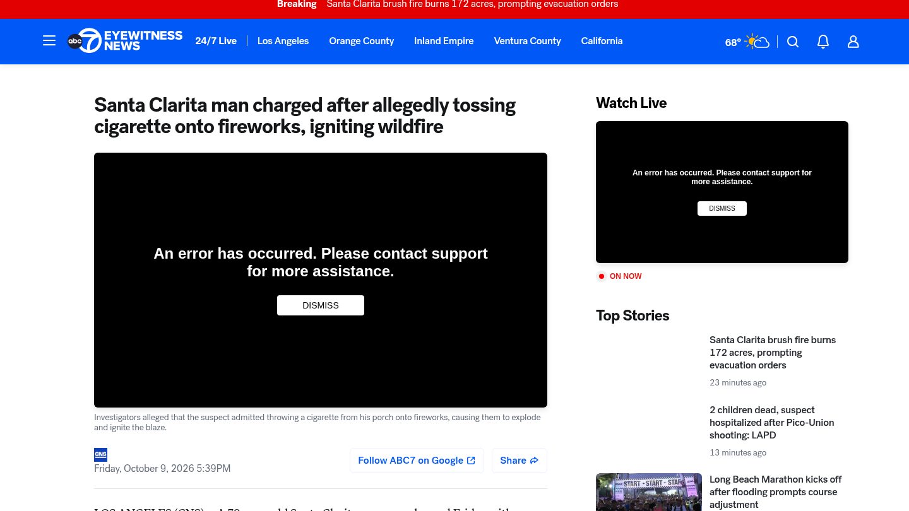Click the article headline about Santa Clarita man
Image resolution: width=909 pixels, height=511 pixels.
click(305, 115)
